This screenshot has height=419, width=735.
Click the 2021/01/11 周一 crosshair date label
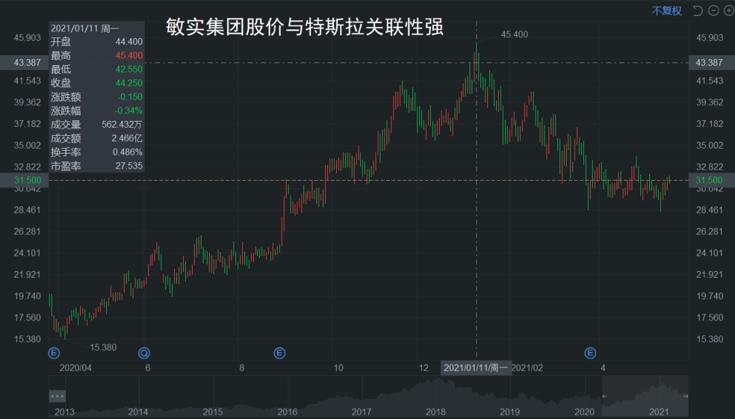(x=476, y=368)
